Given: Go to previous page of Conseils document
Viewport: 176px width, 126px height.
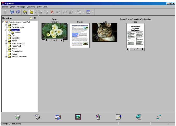Looking at the screenshot, I should [128, 49].
